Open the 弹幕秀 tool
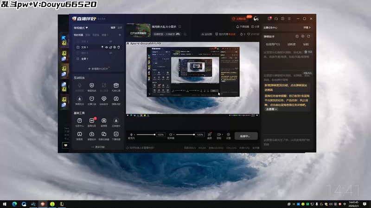The image size is (371, 208). (79, 136)
